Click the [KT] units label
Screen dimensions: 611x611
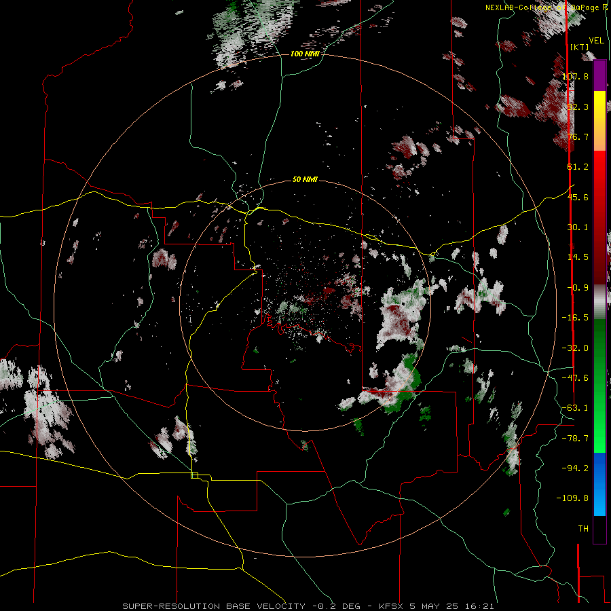click(579, 47)
